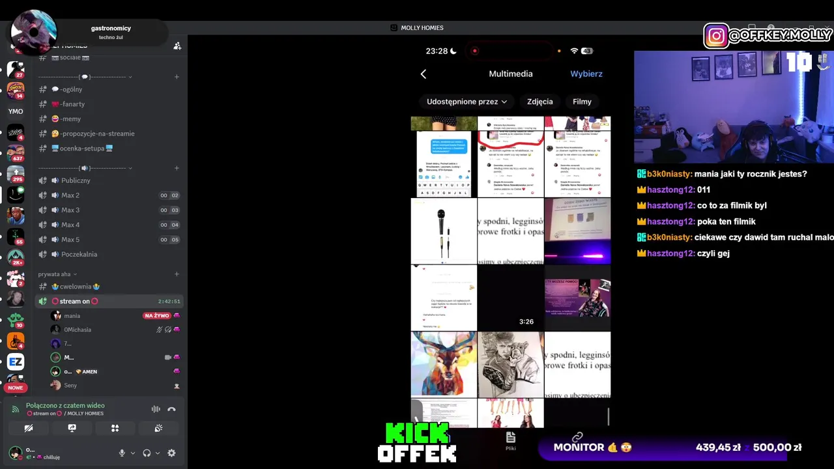Open noise suppression settings icon
Screen dimensions: 834x469
pos(156,409)
